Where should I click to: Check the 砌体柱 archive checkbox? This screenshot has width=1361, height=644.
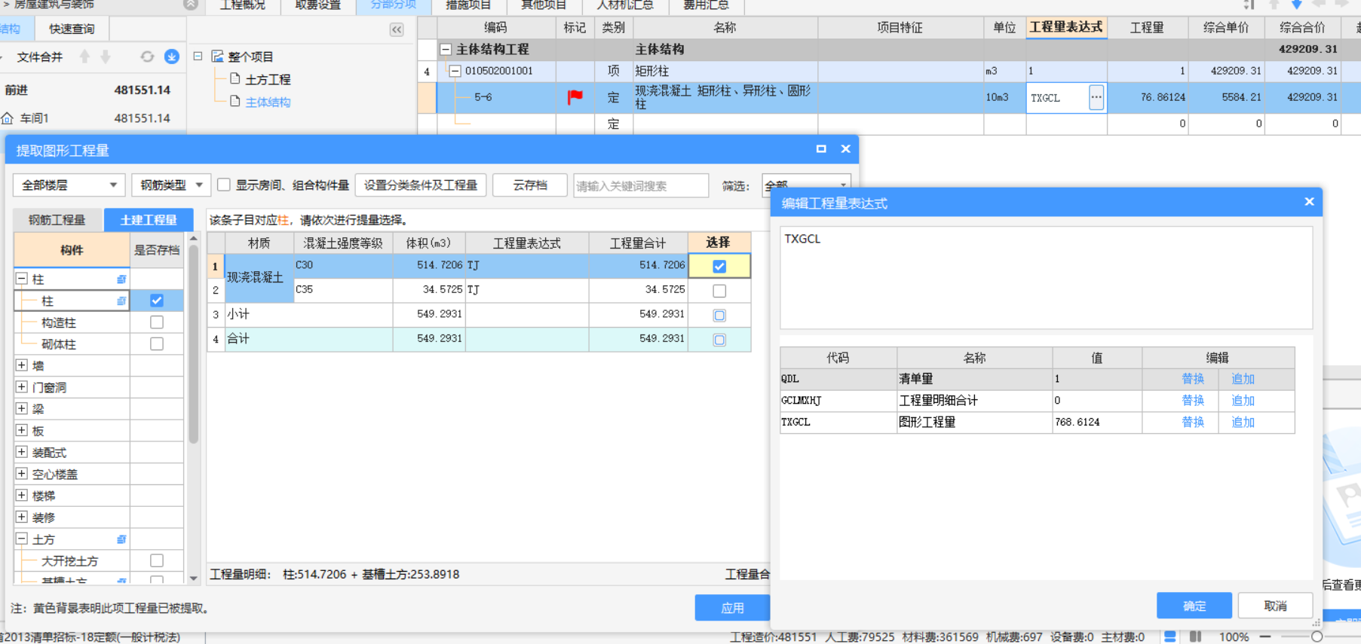(157, 344)
